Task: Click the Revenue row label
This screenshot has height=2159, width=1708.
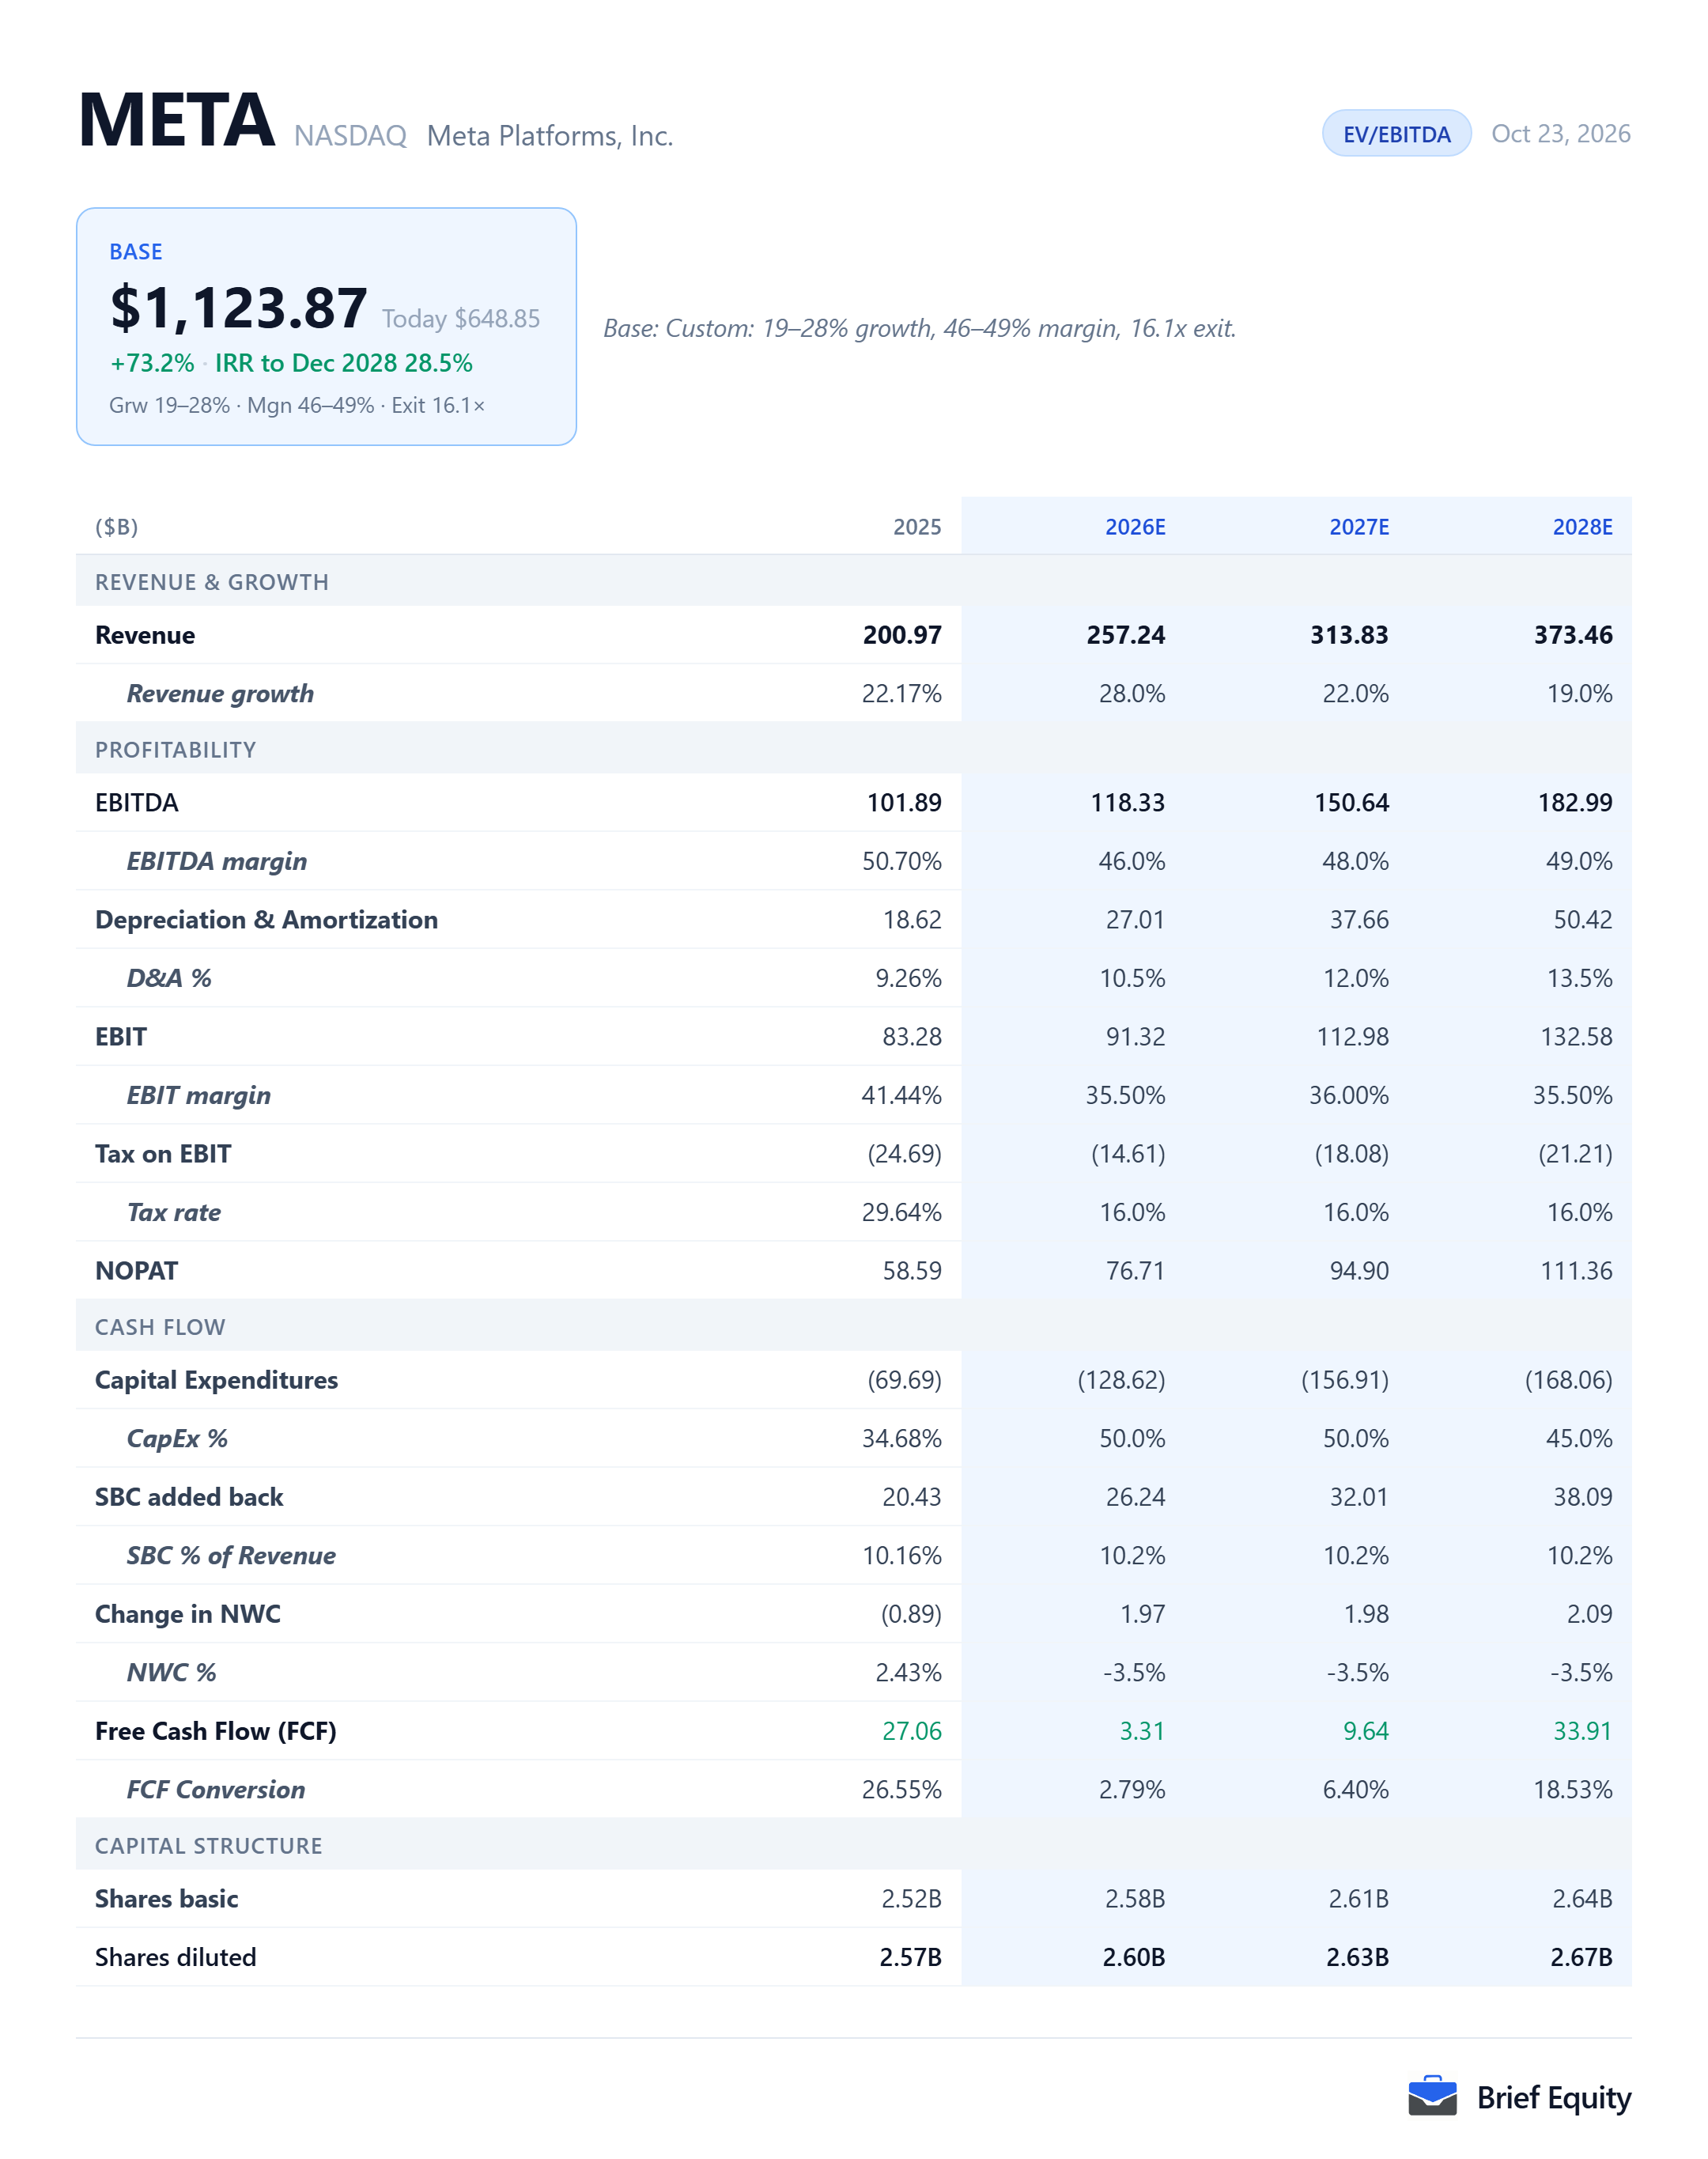Action: (x=145, y=635)
